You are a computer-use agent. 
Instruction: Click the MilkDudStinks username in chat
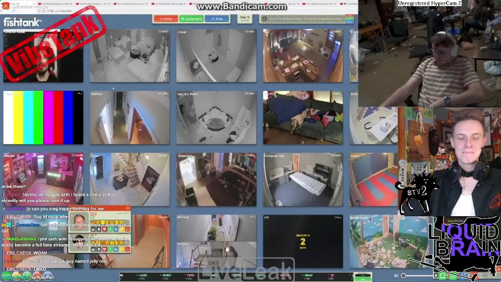coord(22,239)
